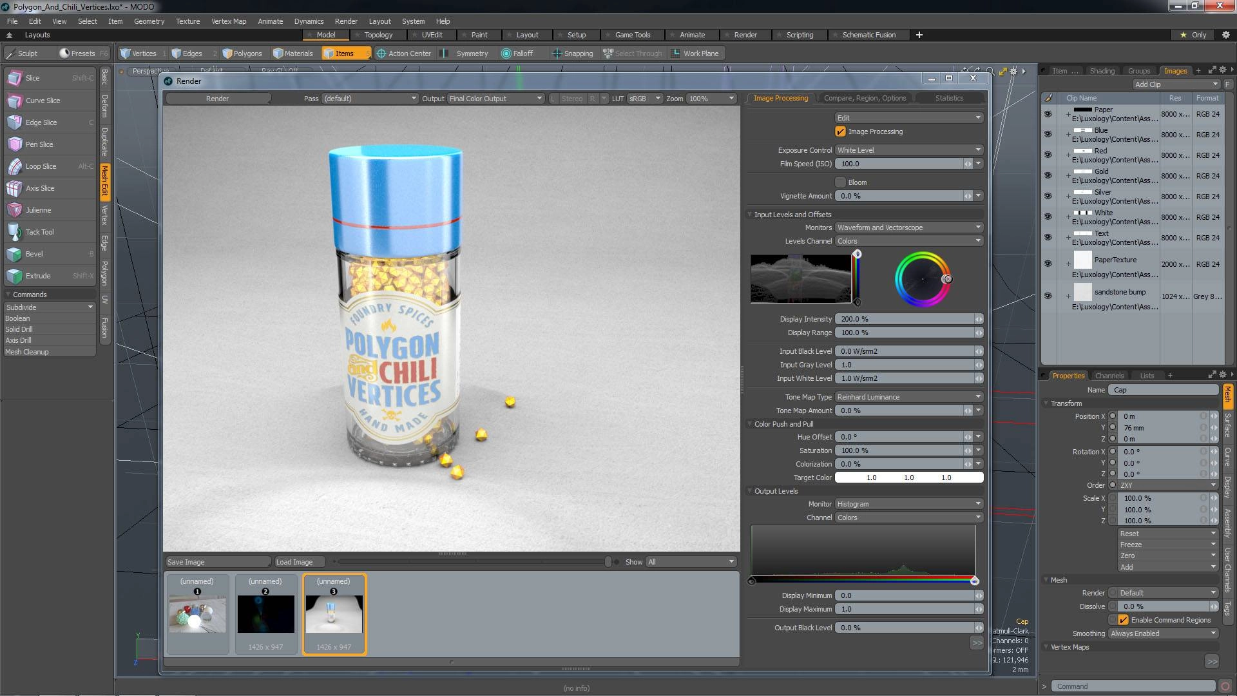Open the Geometry menu
1237x696 pixels.
149,21
